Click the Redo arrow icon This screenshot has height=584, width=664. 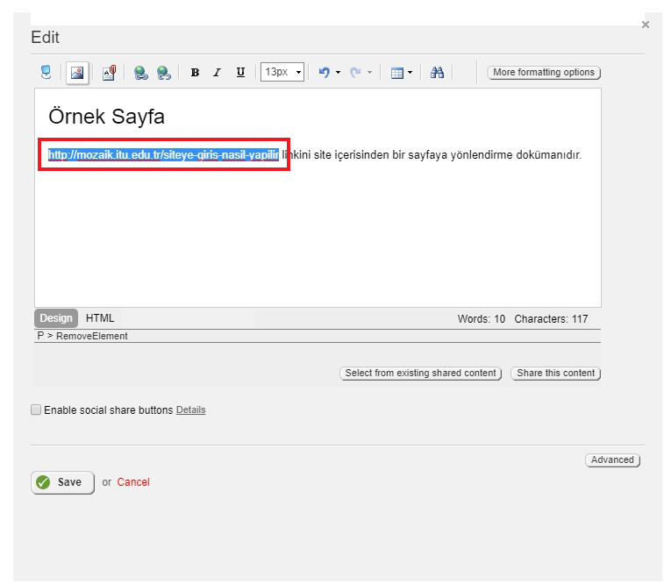[356, 73]
